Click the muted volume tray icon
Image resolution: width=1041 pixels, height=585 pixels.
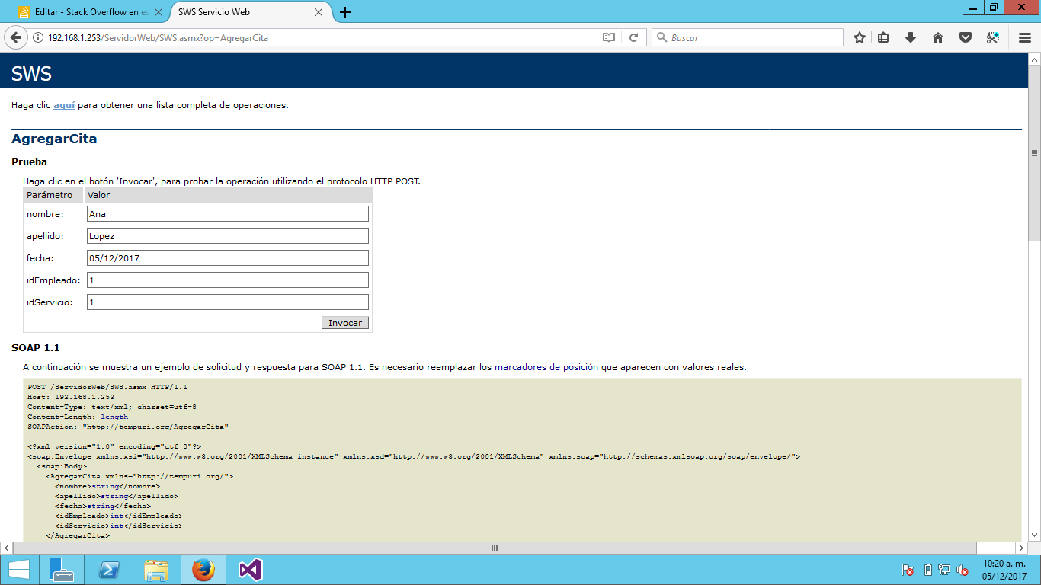point(963,570)
